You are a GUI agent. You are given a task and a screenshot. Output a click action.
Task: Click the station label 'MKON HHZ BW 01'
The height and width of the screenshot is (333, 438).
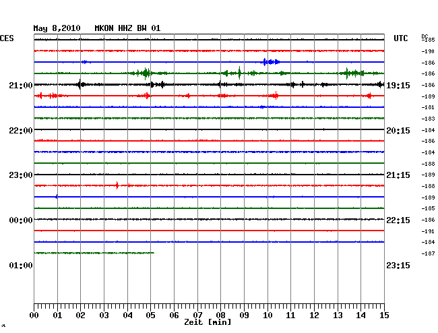(127, 28)
